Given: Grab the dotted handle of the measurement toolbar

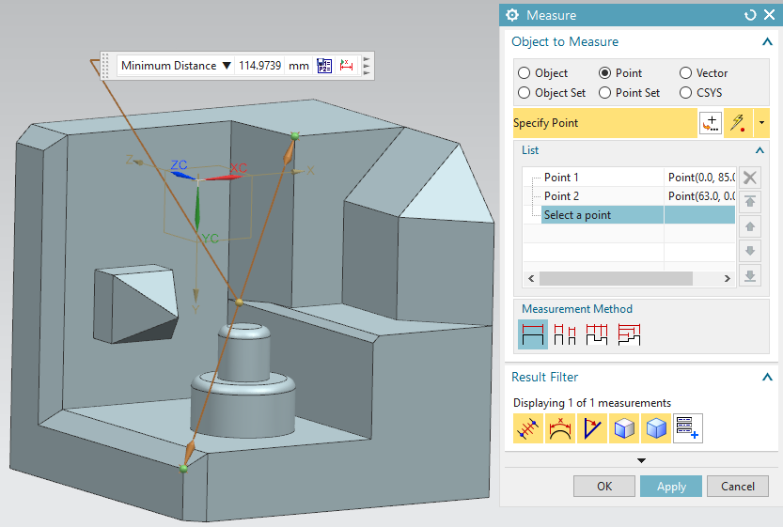Looking at the screenshot, I should pos(105,66).
